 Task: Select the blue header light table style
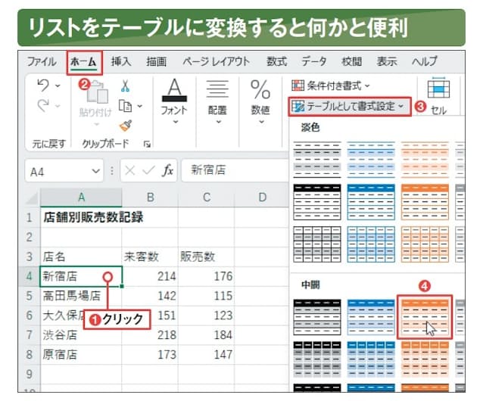(x=371, y=202)
